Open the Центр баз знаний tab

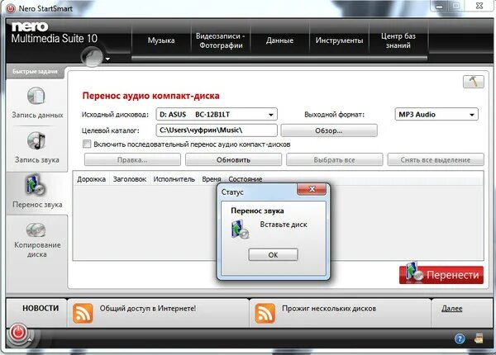398,40
